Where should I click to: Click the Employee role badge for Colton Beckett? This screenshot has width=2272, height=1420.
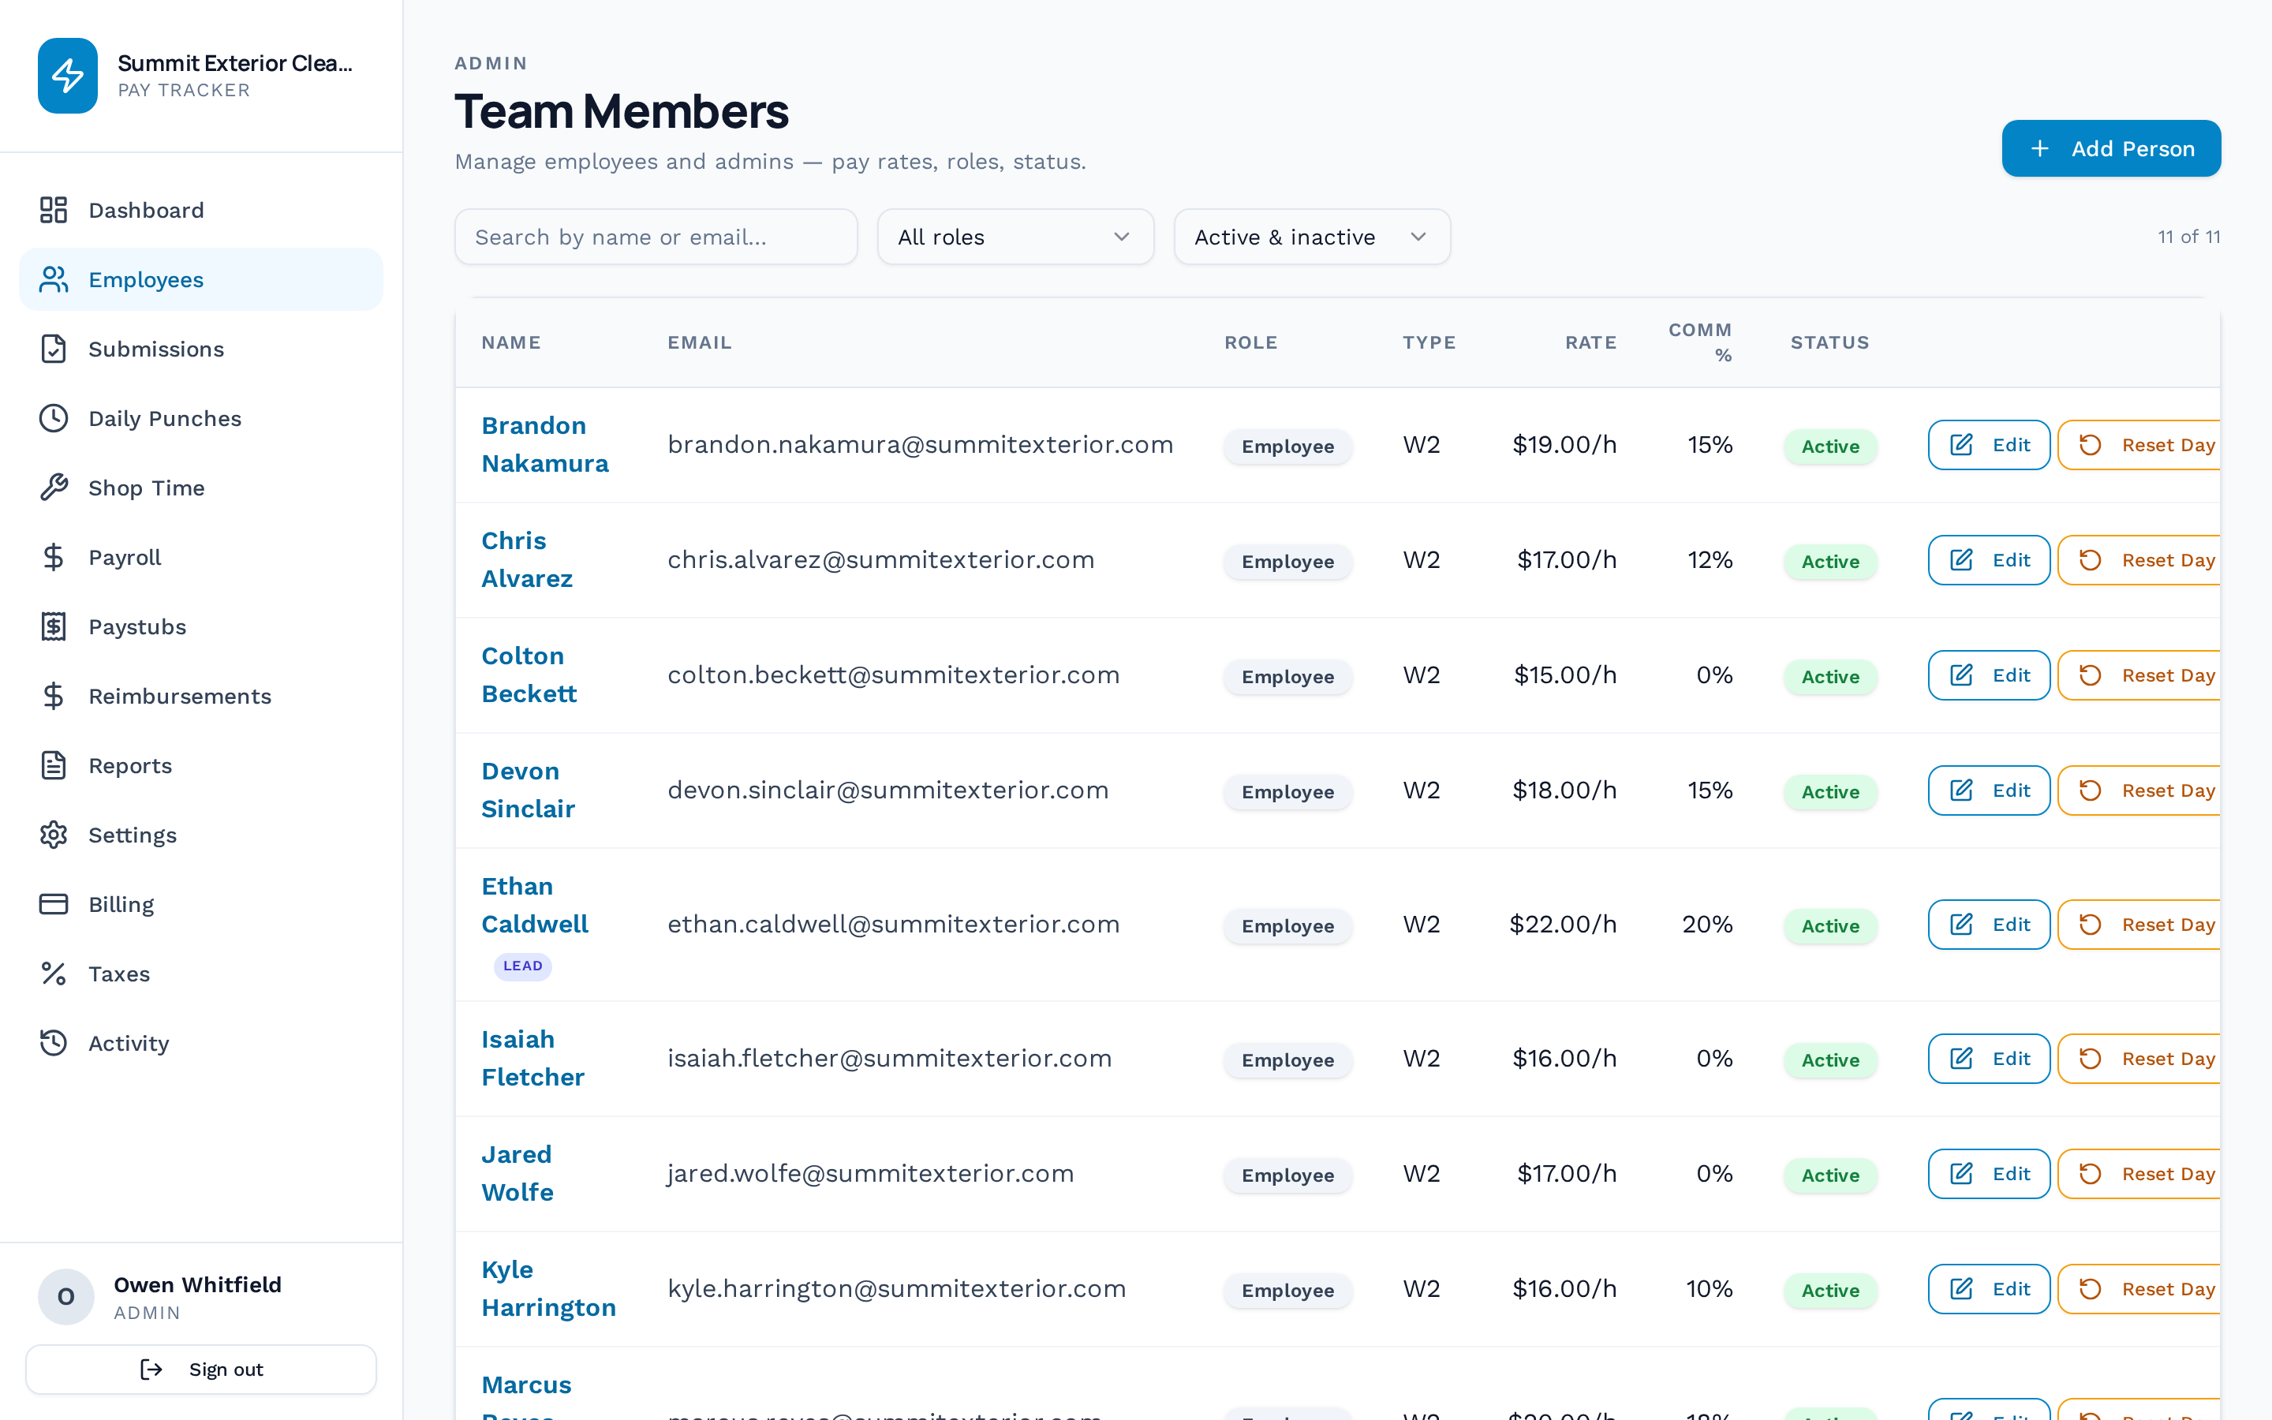tap(1287, 677)
